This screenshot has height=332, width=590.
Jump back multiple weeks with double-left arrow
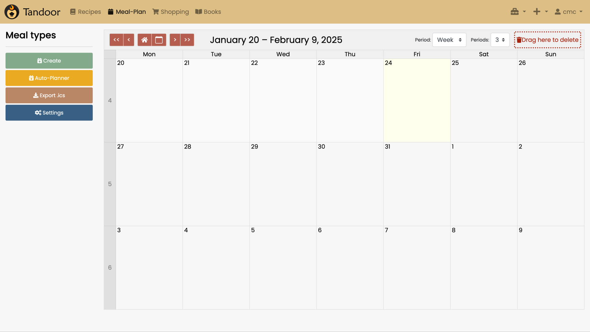116,40
